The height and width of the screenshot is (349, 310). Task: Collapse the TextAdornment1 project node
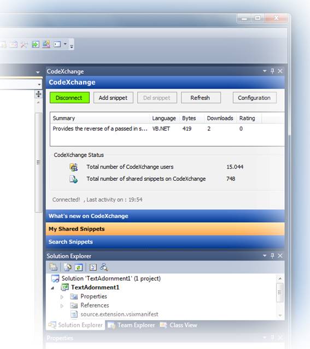tap(52, 288)
